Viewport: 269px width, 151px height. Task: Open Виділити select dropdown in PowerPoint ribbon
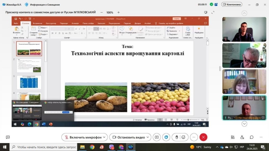click(x=172, y=34)
